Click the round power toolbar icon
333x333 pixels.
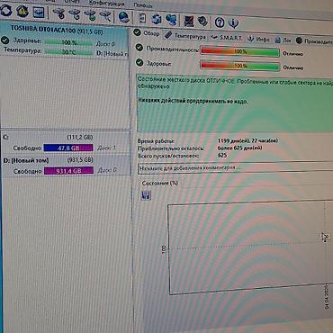203,22
